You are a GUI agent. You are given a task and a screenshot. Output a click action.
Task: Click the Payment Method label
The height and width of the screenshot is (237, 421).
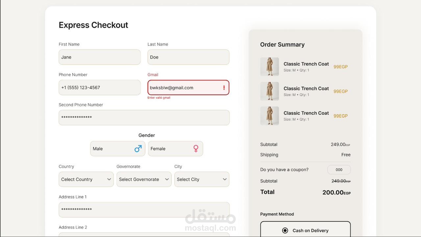277,214
